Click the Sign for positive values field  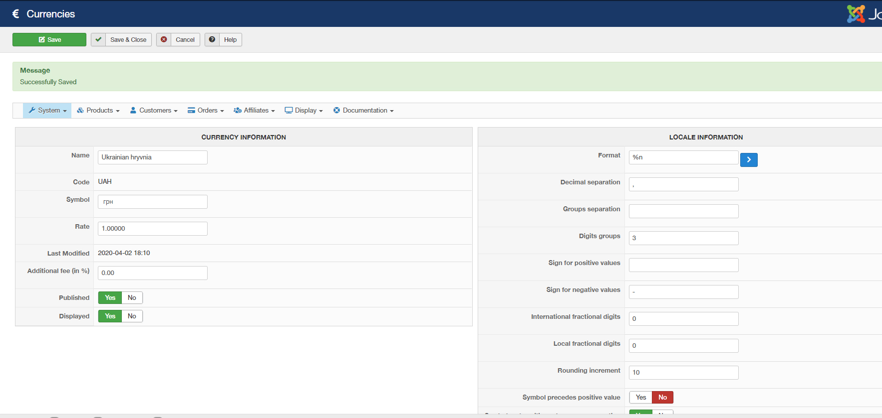point(684,265)
